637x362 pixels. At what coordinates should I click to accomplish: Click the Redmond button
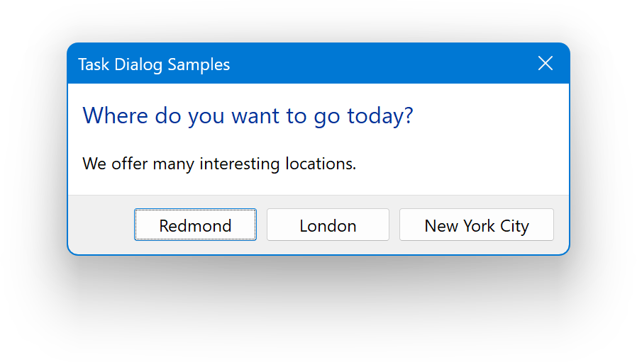point(195,225)
